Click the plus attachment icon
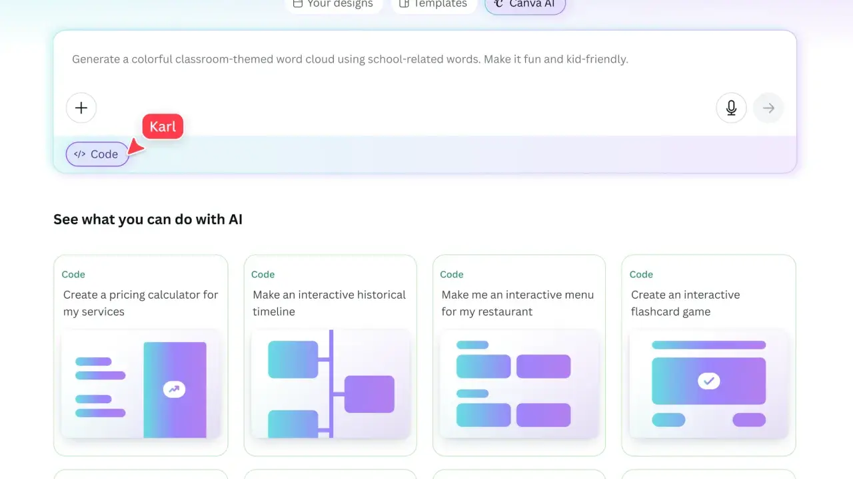 pyautogui.click(x=81, y=108)
